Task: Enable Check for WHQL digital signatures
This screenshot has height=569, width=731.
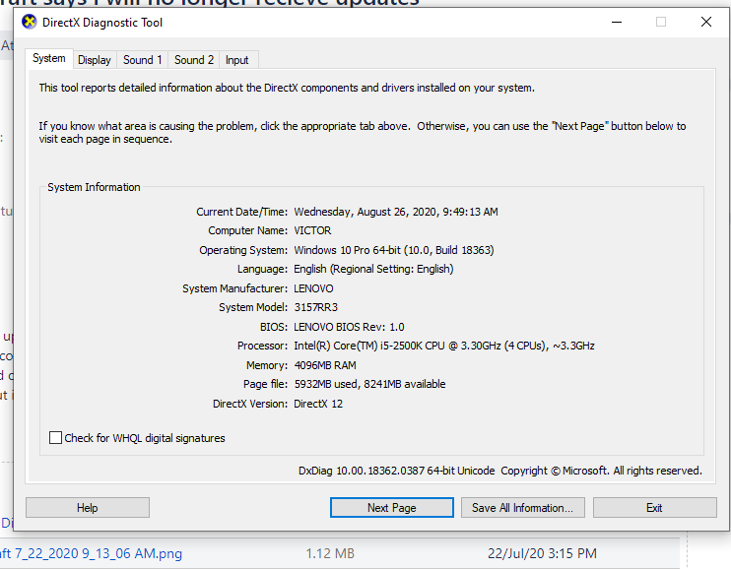Action: point(55,438)
